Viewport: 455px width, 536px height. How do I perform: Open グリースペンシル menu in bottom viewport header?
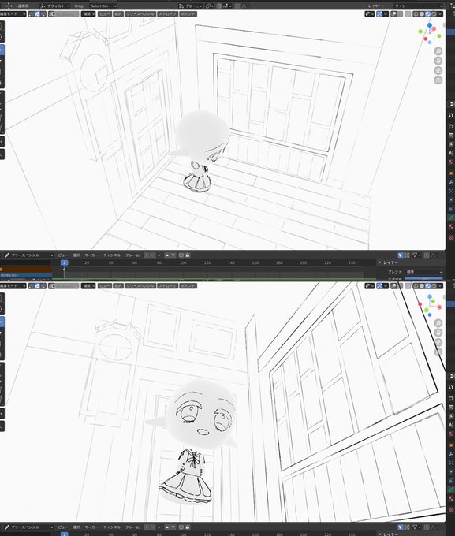pos(140,285)
